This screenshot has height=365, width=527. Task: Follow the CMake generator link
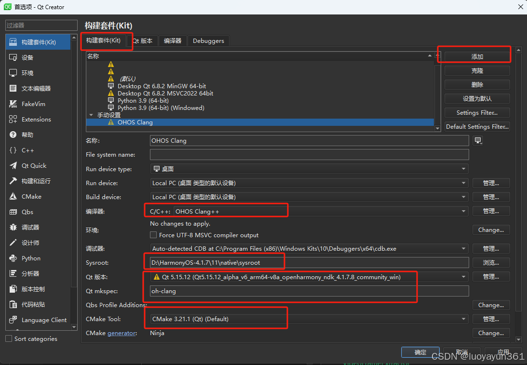[x=122, y=333]
